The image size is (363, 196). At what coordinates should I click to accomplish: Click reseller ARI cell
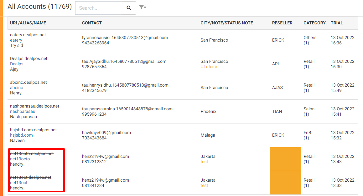276,64
